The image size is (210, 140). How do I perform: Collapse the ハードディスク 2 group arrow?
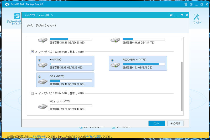(36, 94)
